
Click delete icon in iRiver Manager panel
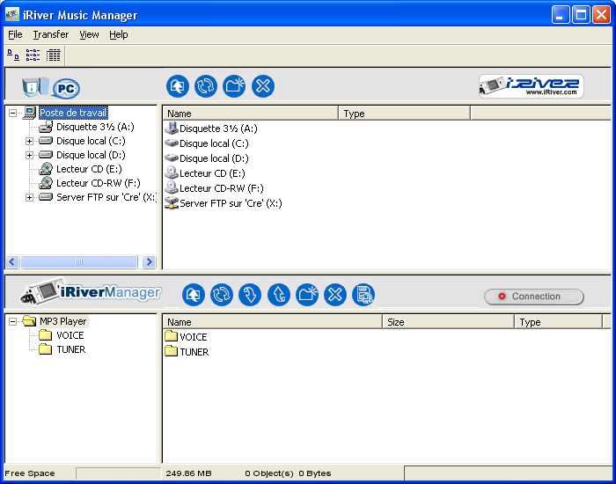pyautogui.click(x=335, y=295)
